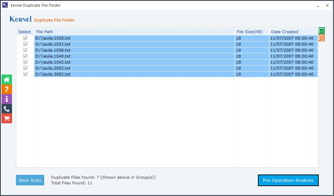Screen dimensions: 334x196
Task: Click the green Select All icon
Action: tap(322, 31)
